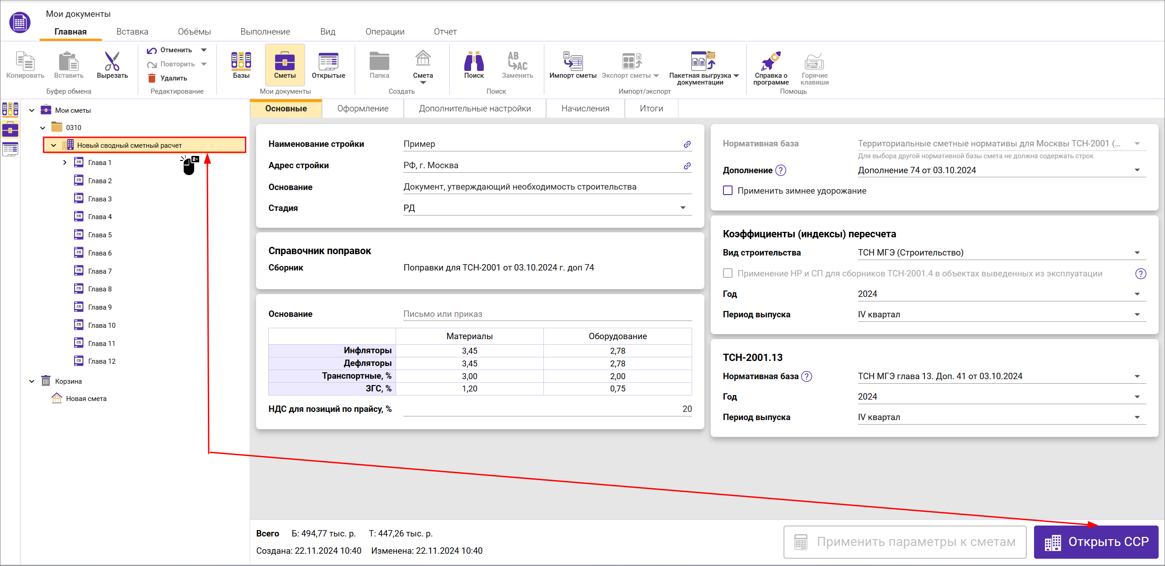Open the Стадия dropdown
Viewport: 1165px width, 566px height.
pyautogui.click(x=683, y=208)
